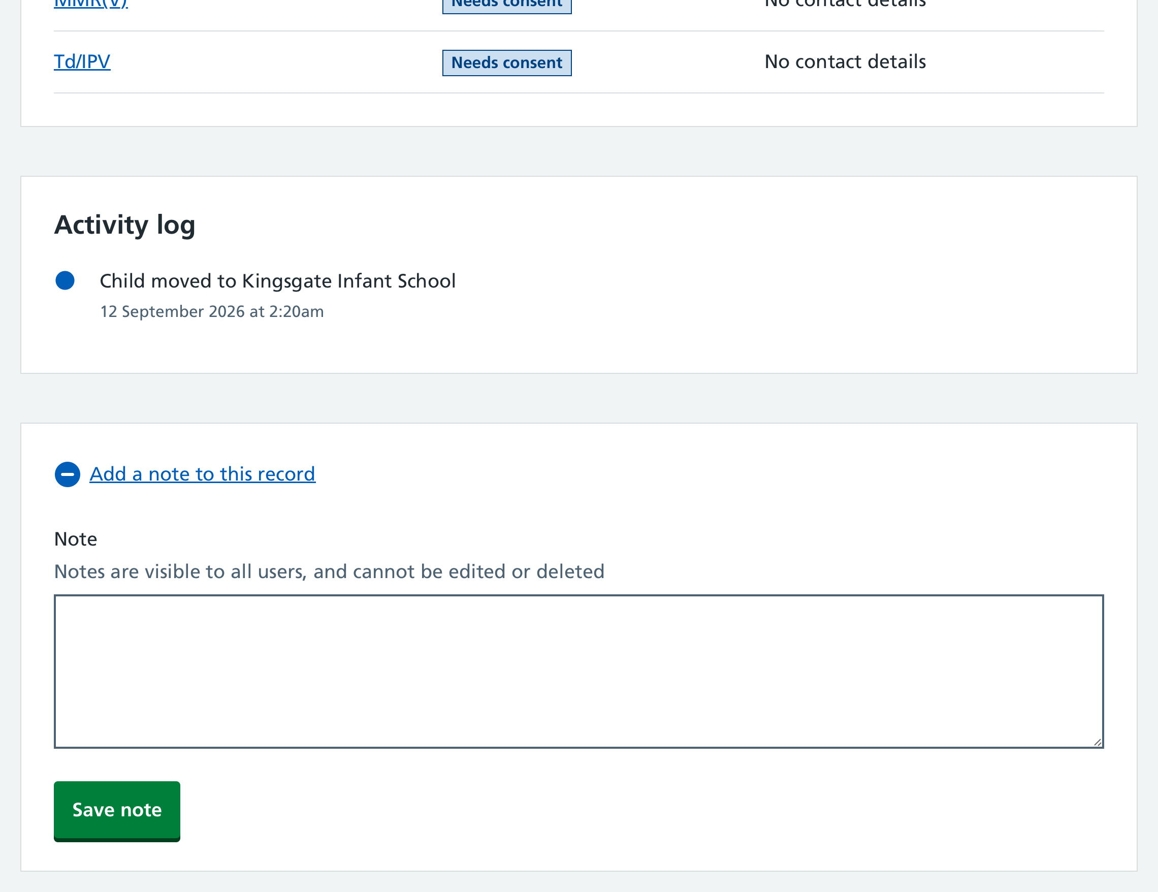Click the Activity log heading
The image size is (1158, 892).
click(125, 225)
